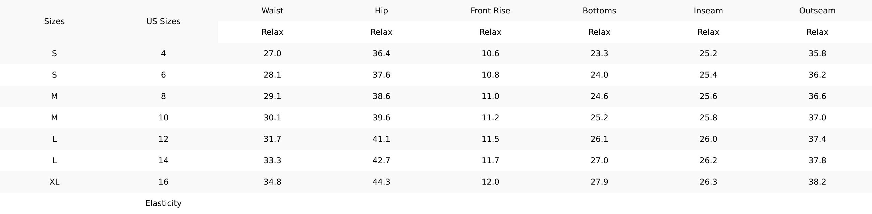This screenshot has width=872, height=214.
Task: Select the 26.3 inseam value
Action: pos(708,182)
